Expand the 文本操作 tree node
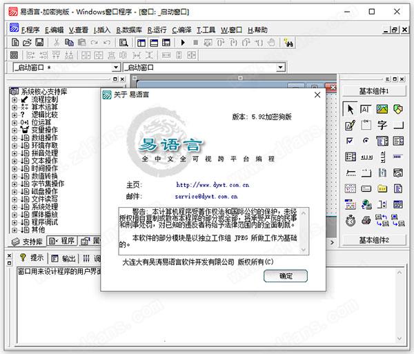Screen dimensions: 414x354 click(14, 161)
